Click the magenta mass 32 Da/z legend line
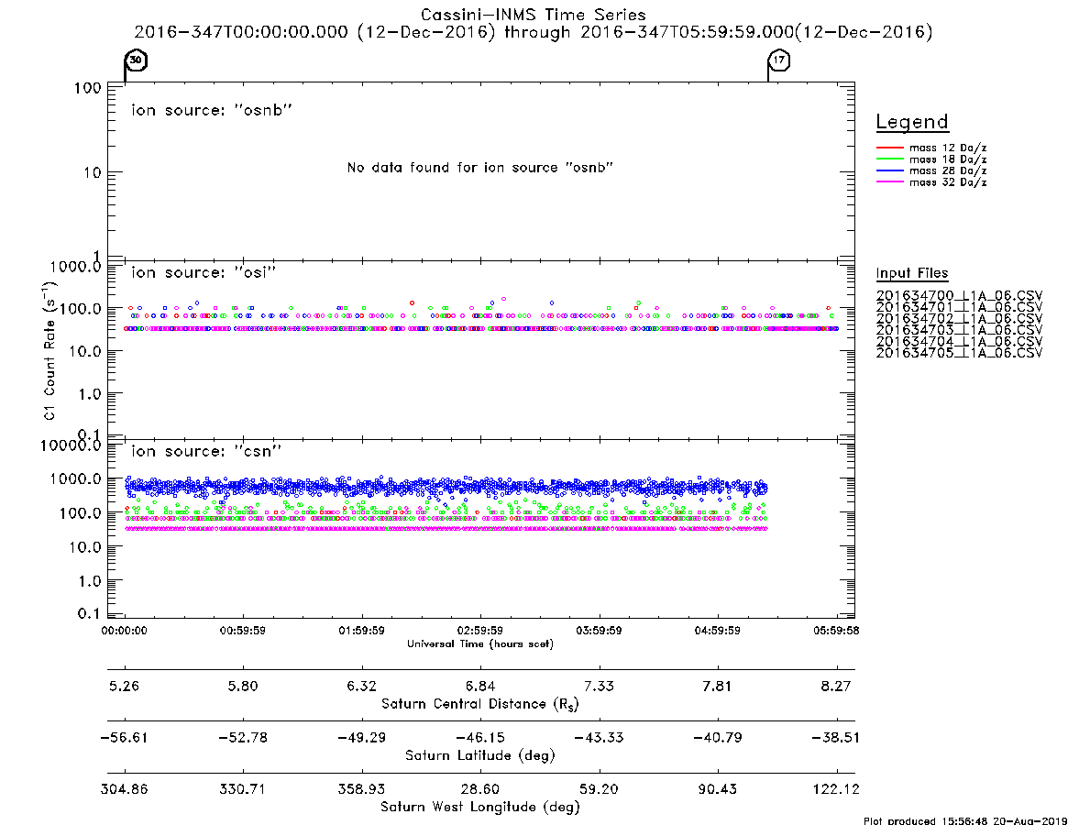 click(889, 181)
